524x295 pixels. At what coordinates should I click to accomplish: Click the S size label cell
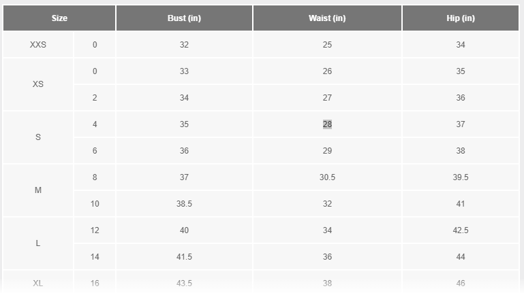point(38,137)
